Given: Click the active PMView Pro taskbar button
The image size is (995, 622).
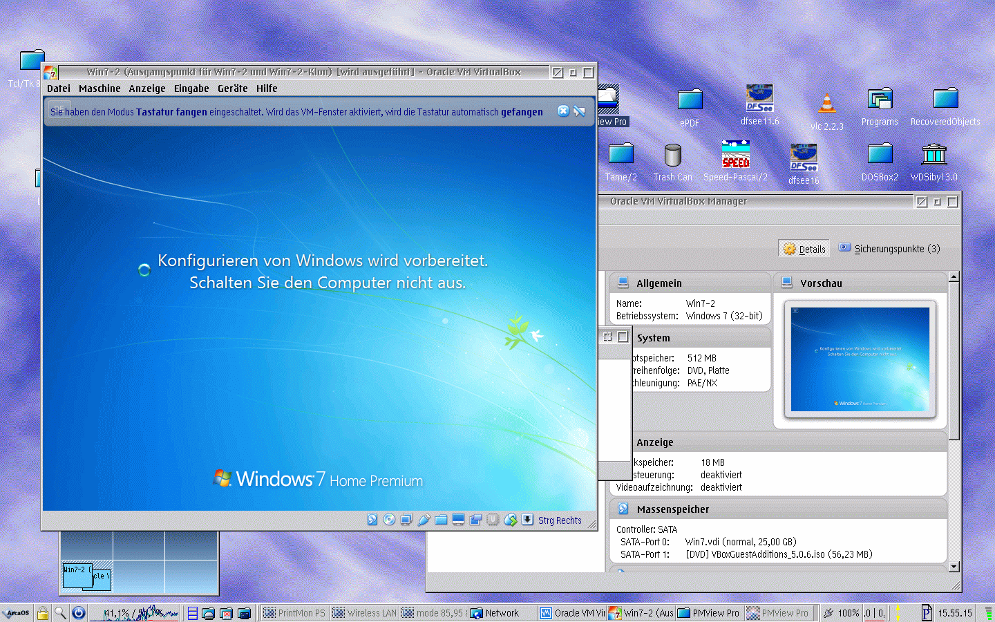Looking at the screenshot, I should [x=710, y=613].
